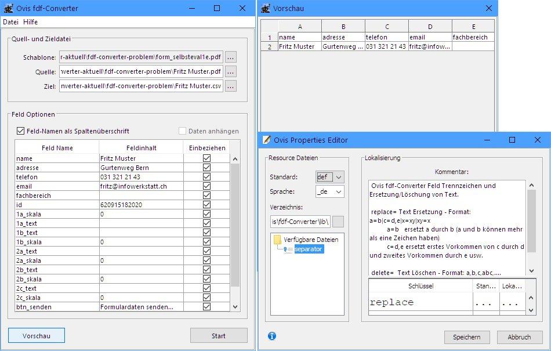The image size is (551, 351).
Task: Click the blue info icon
Action: tap(272, 336)
